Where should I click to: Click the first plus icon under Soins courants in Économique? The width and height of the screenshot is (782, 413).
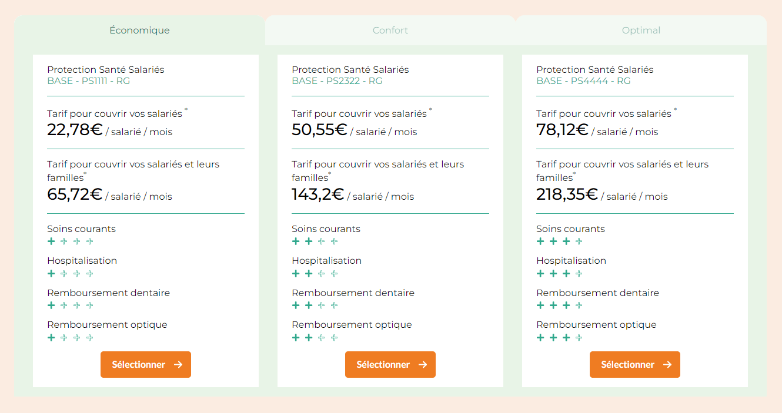click(x=51, y=241)
